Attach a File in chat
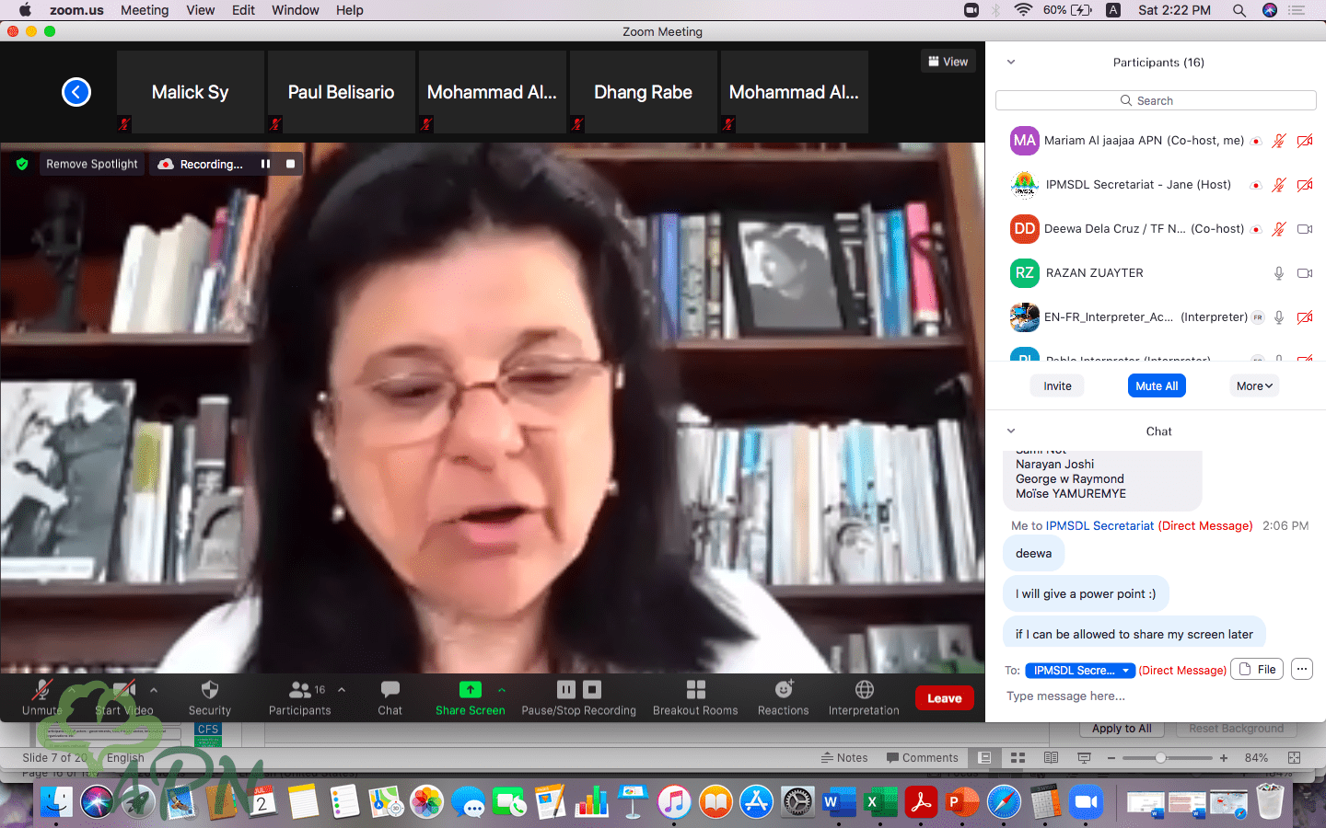 [1258, 669]
